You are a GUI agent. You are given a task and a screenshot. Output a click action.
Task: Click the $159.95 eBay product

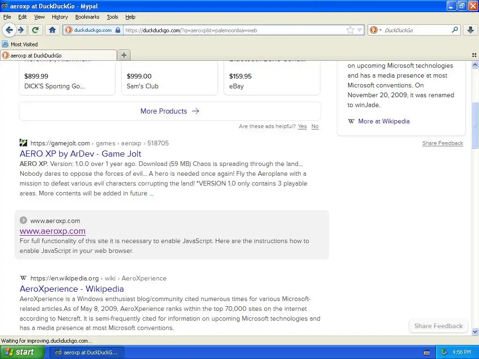[x=272, y=78]
